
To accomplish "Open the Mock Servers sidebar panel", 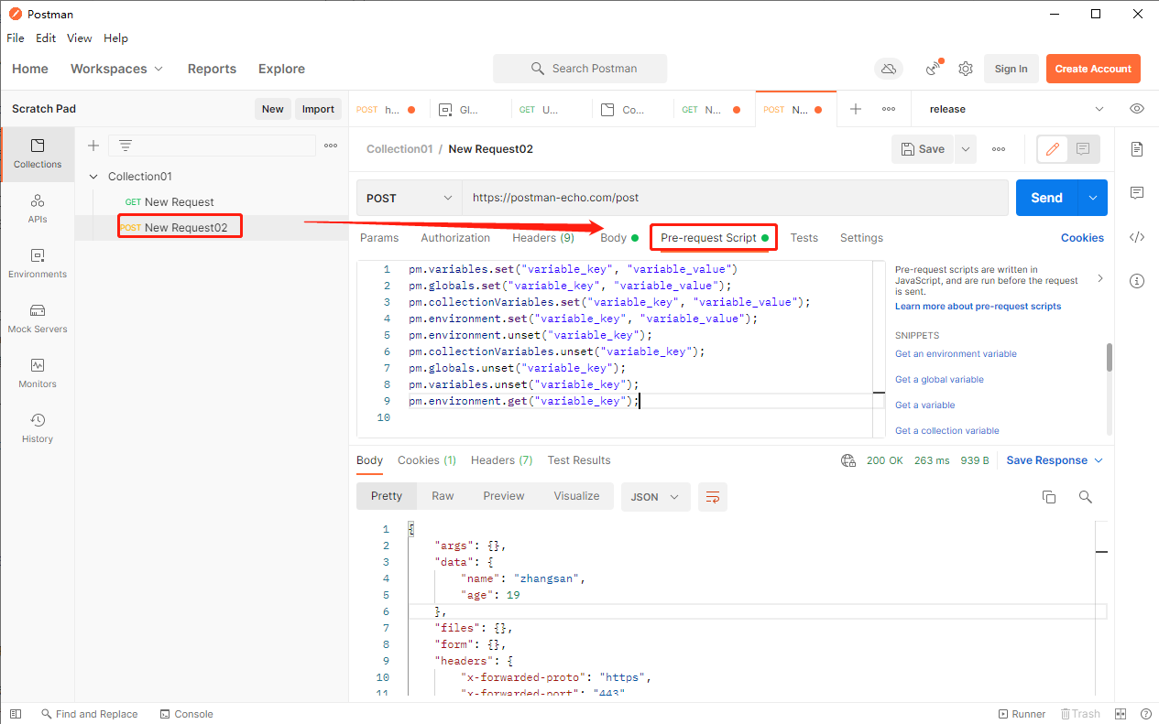I will click(x=37, y=319).
